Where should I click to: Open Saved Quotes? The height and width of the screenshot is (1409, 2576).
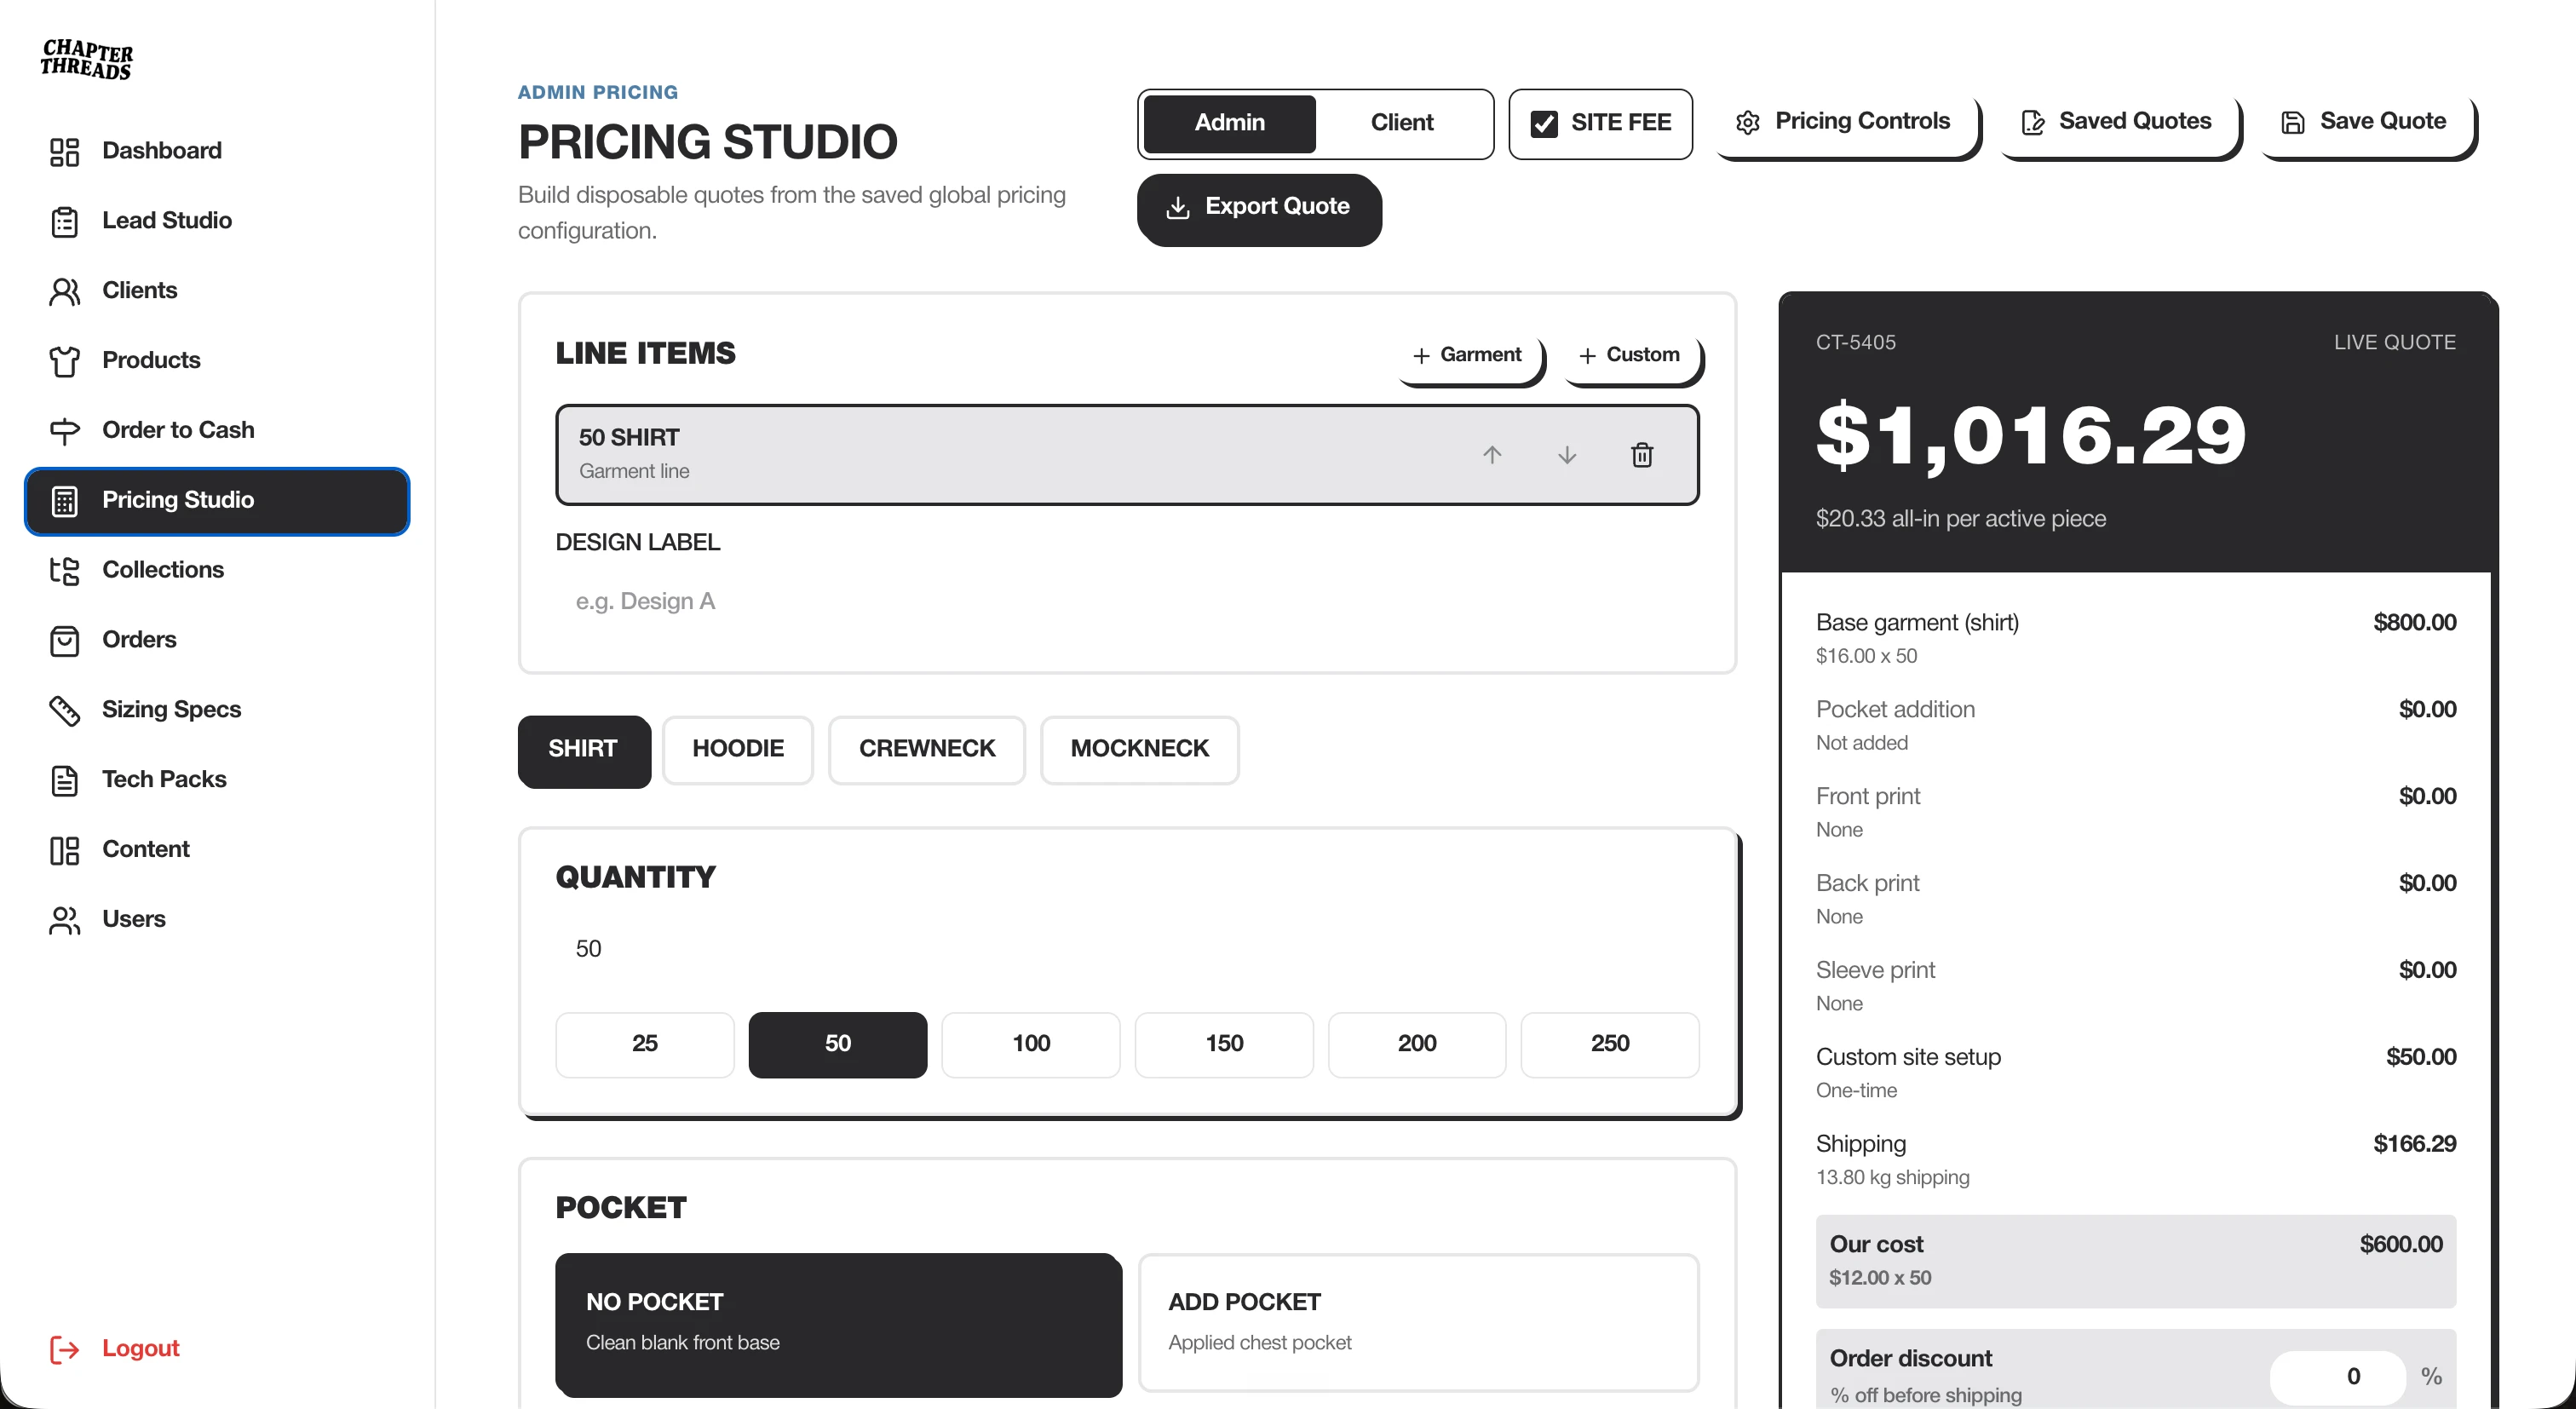point(2119,123)
